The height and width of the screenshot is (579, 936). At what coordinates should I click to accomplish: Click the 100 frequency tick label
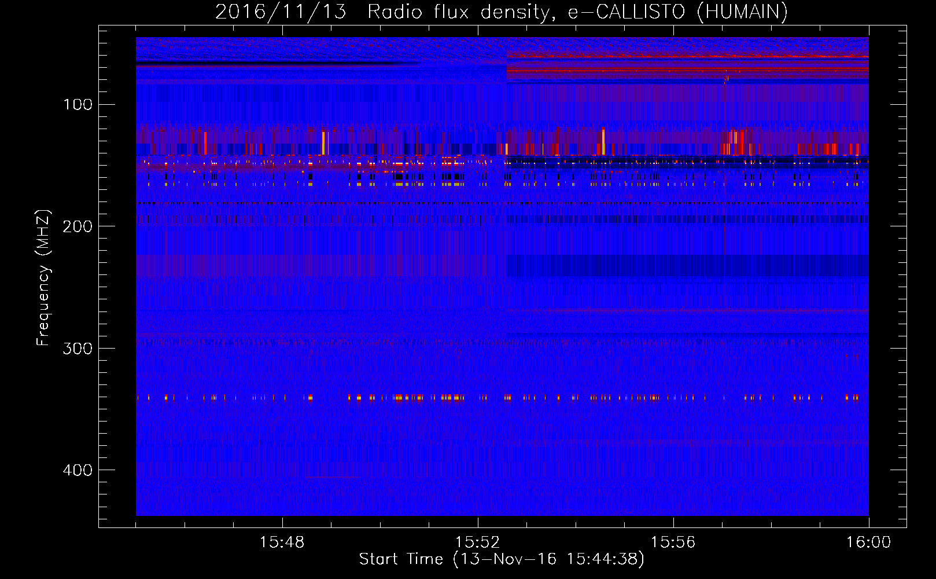click(78, 104)
